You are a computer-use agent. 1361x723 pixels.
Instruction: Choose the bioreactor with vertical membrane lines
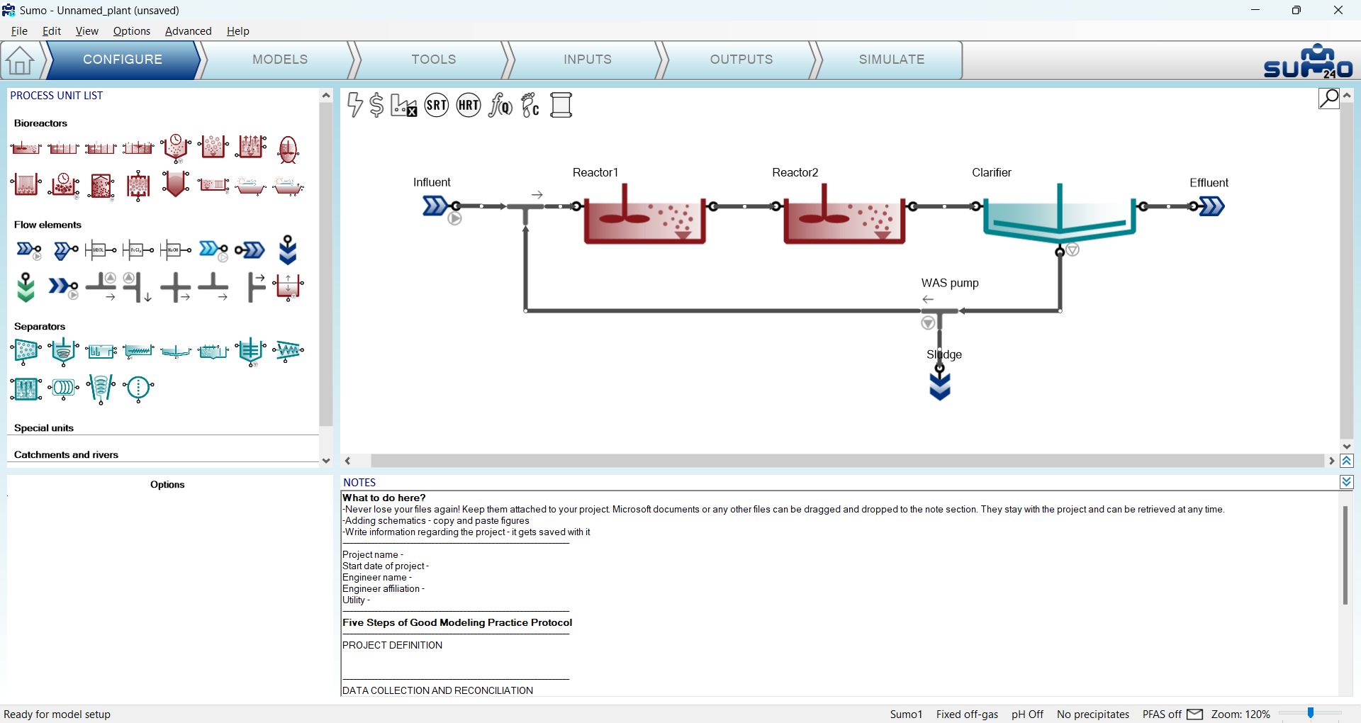click(26, 186)
